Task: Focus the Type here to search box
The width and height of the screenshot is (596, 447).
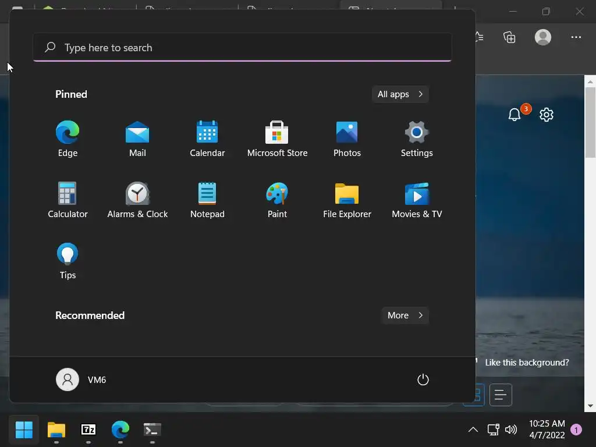Action: pyautogui.click(x=243, y=48)
